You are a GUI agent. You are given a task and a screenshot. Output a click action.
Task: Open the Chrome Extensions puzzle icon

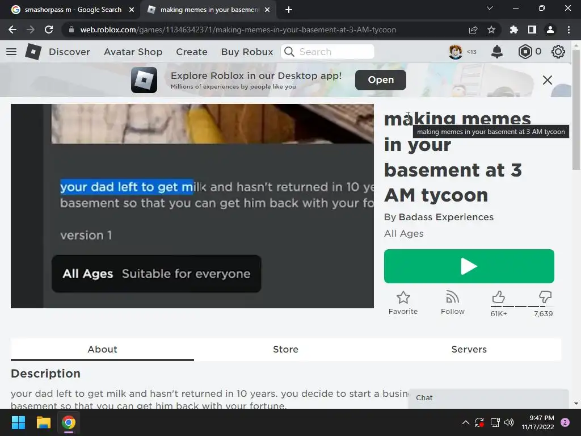pos(514,30)
